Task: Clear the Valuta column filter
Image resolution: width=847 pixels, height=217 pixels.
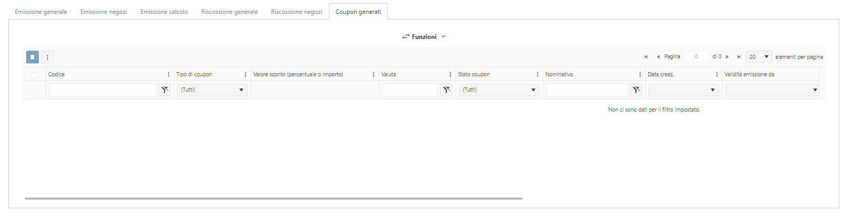Action: pos(446,90)
